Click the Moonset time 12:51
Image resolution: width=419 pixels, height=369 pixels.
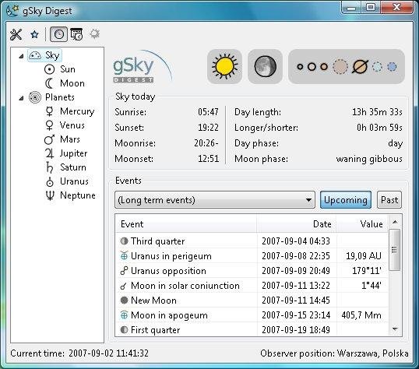click(208, 159)
